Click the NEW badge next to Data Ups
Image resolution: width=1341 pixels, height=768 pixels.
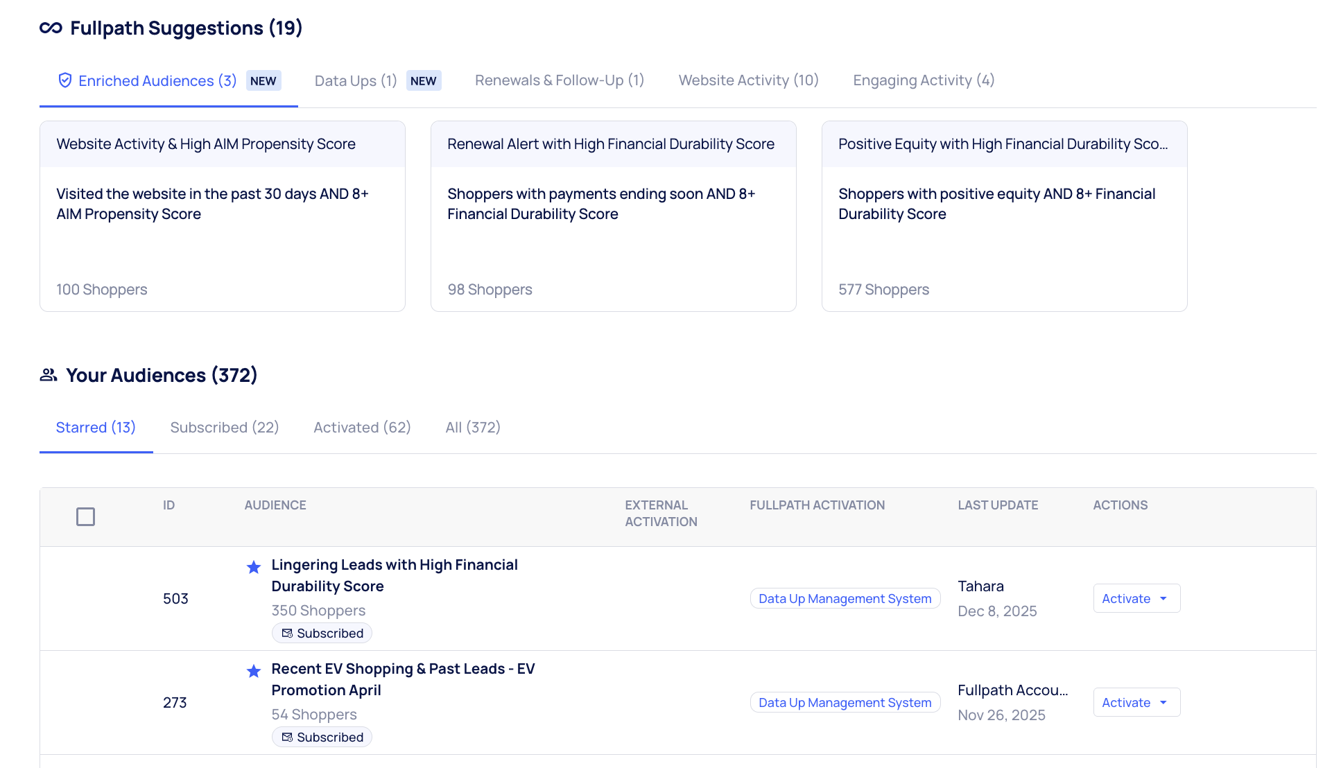[423, 80]
